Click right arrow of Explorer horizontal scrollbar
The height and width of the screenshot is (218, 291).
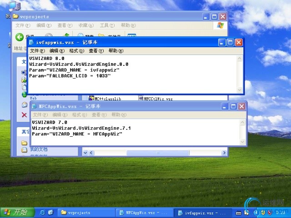224,153
